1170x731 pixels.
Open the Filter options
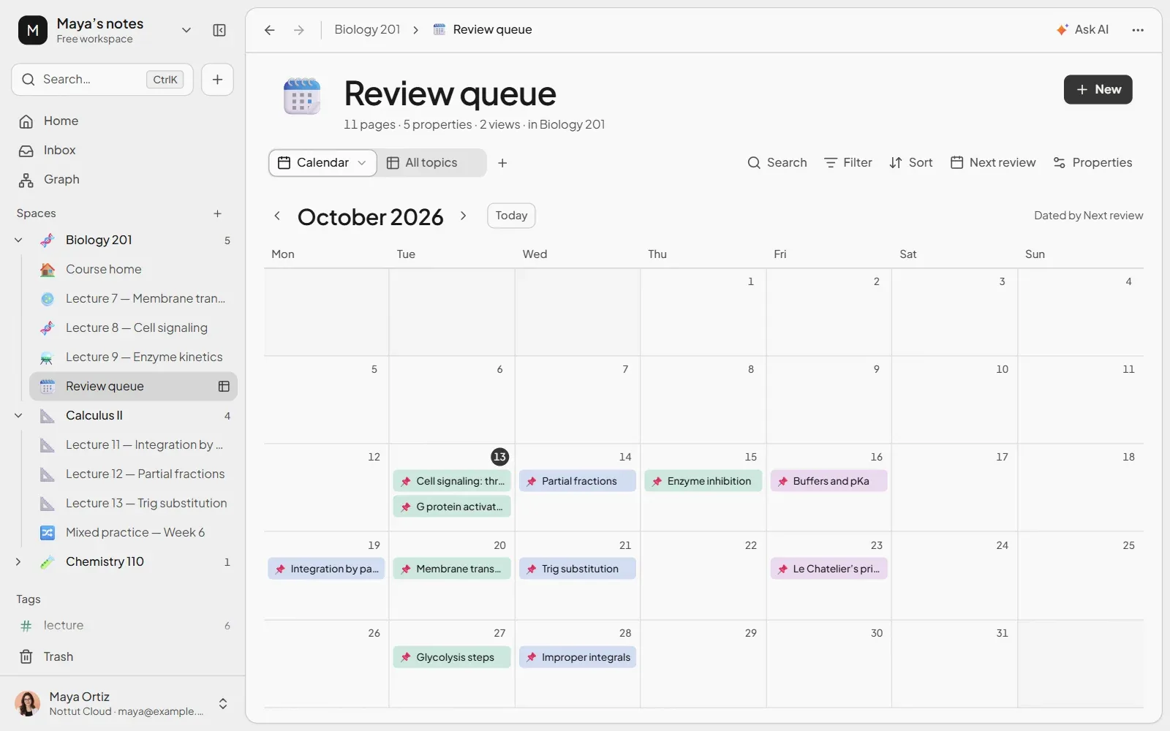click(x=848, y=163)
